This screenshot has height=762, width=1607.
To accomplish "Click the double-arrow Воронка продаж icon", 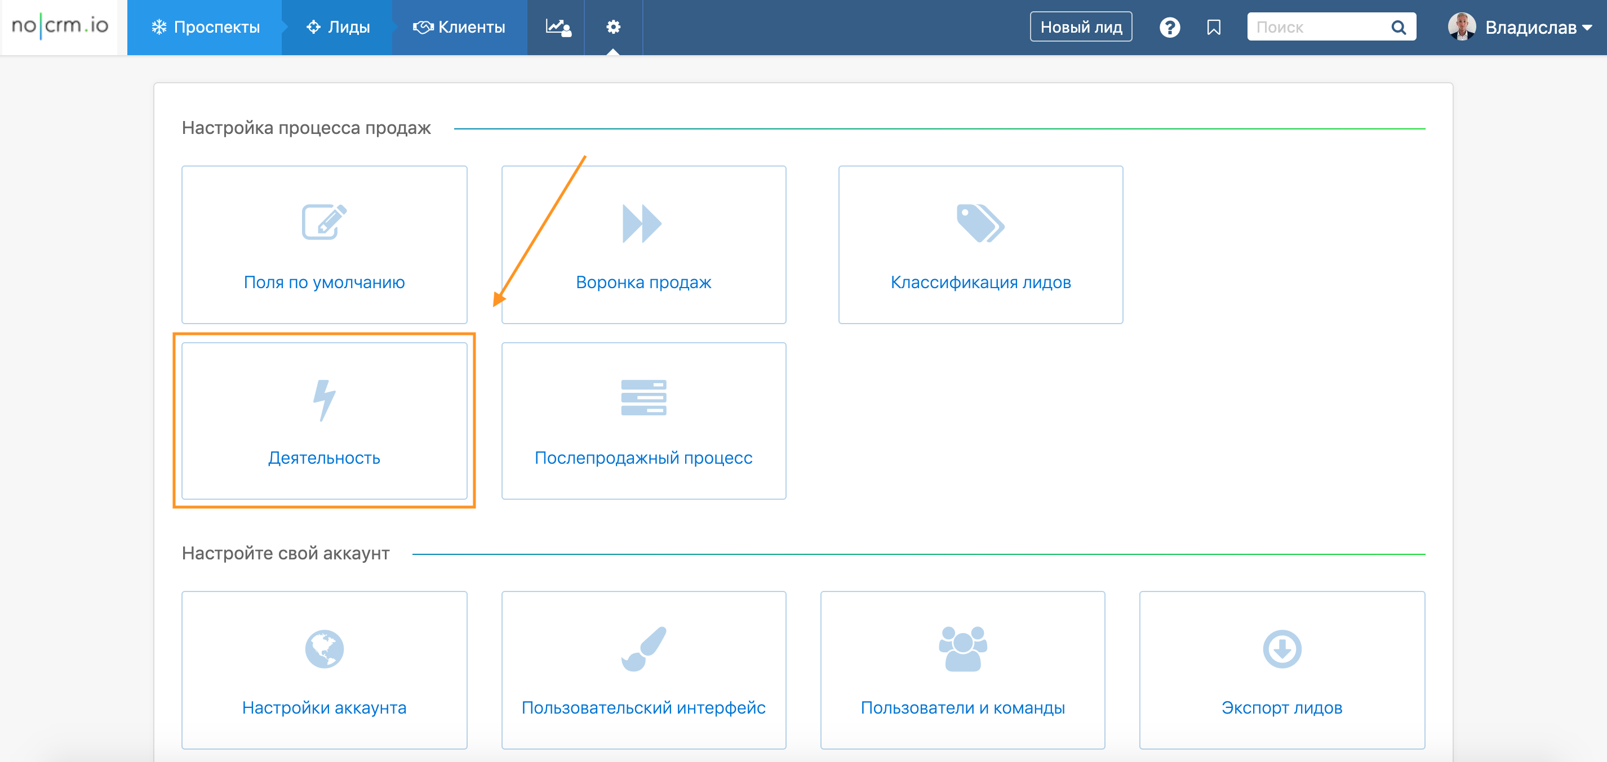I will (x=642, y=223).
